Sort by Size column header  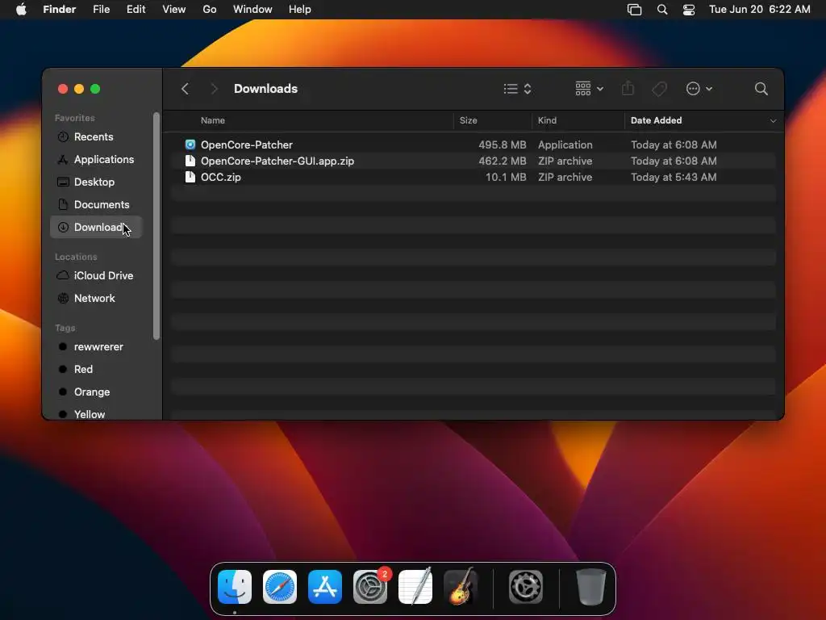tap(469, 120)
